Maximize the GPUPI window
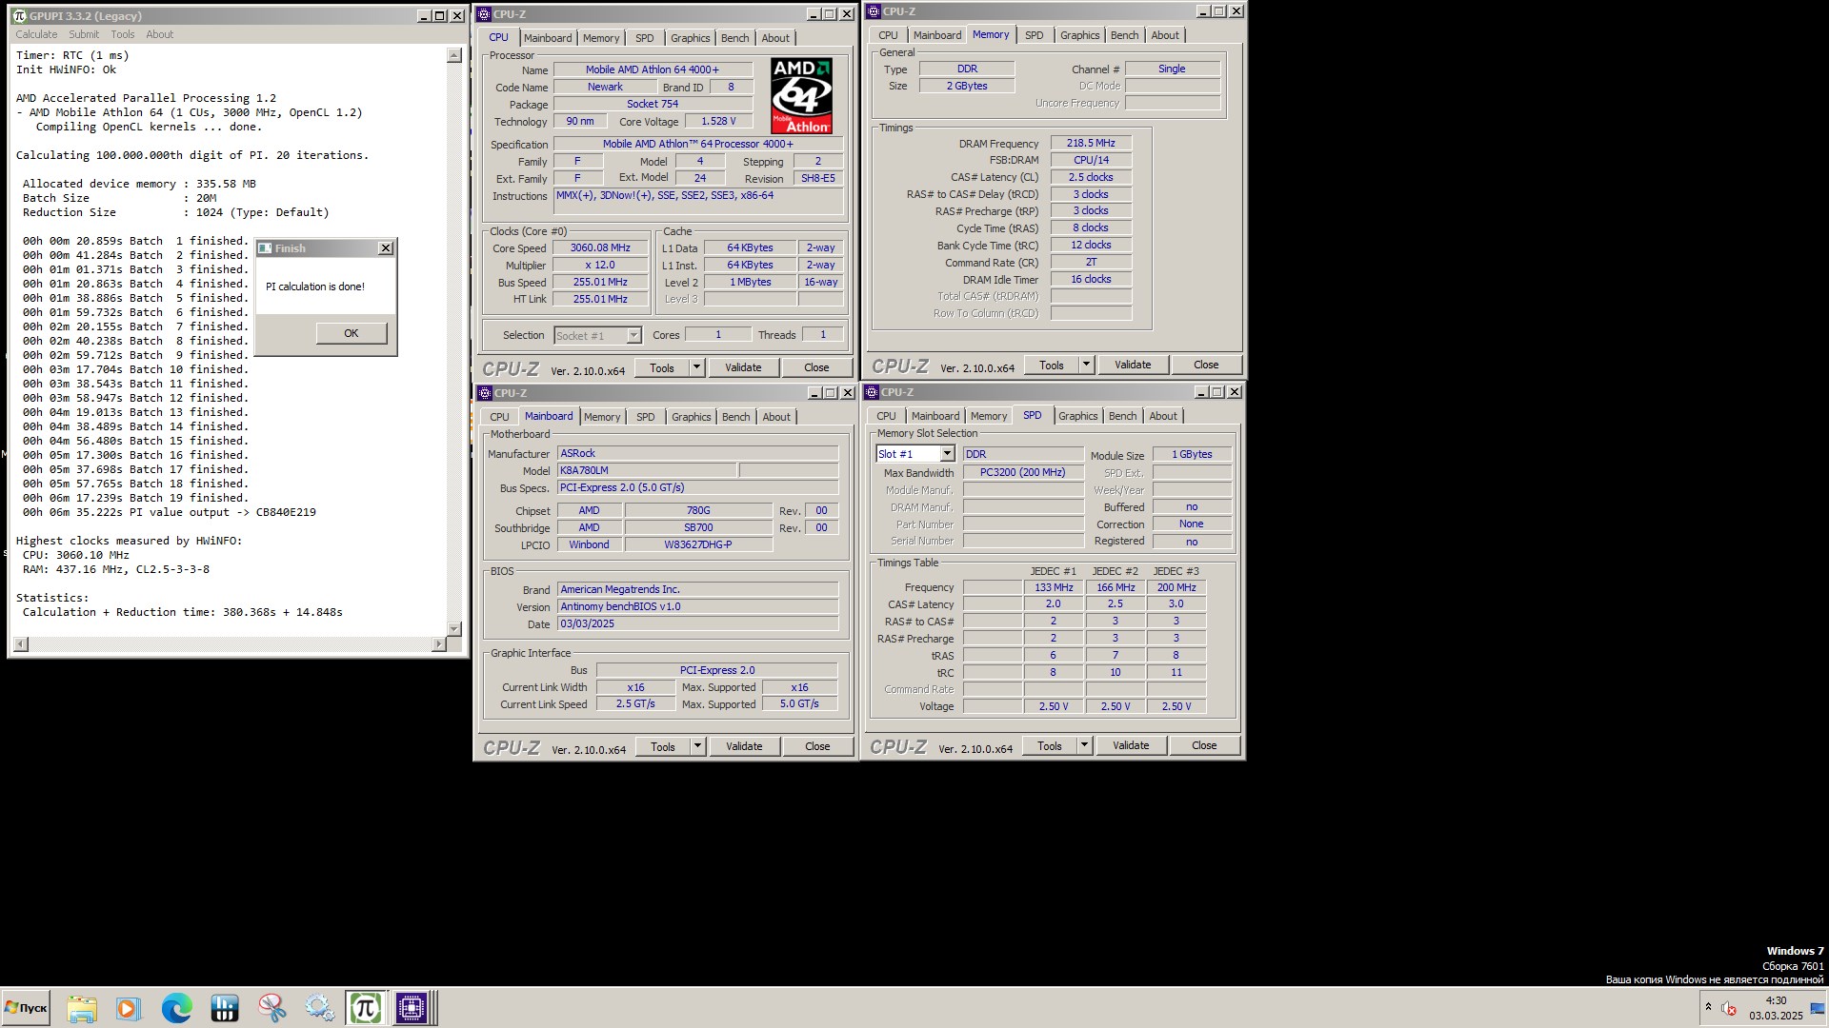 [440, 15]
